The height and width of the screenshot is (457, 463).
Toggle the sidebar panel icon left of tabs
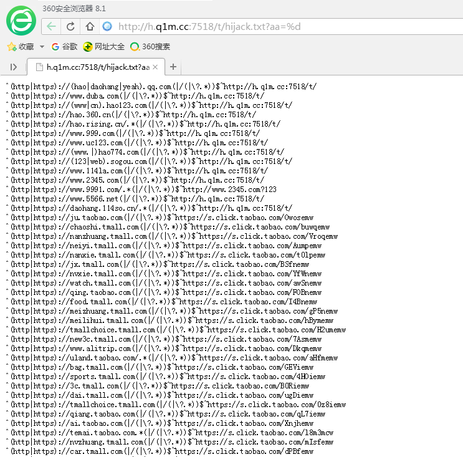[14, 67]
